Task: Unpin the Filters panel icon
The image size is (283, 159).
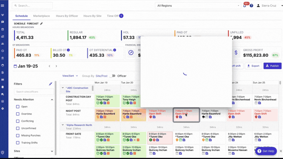Action: [50, 84]
